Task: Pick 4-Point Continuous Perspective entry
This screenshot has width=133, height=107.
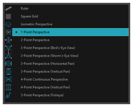Action: (70, 79)
